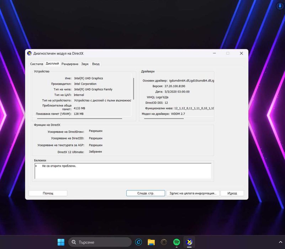Select the 'Internal' DAC type value
The height and width of the screenshot is (249, 285).
point(79,95)
